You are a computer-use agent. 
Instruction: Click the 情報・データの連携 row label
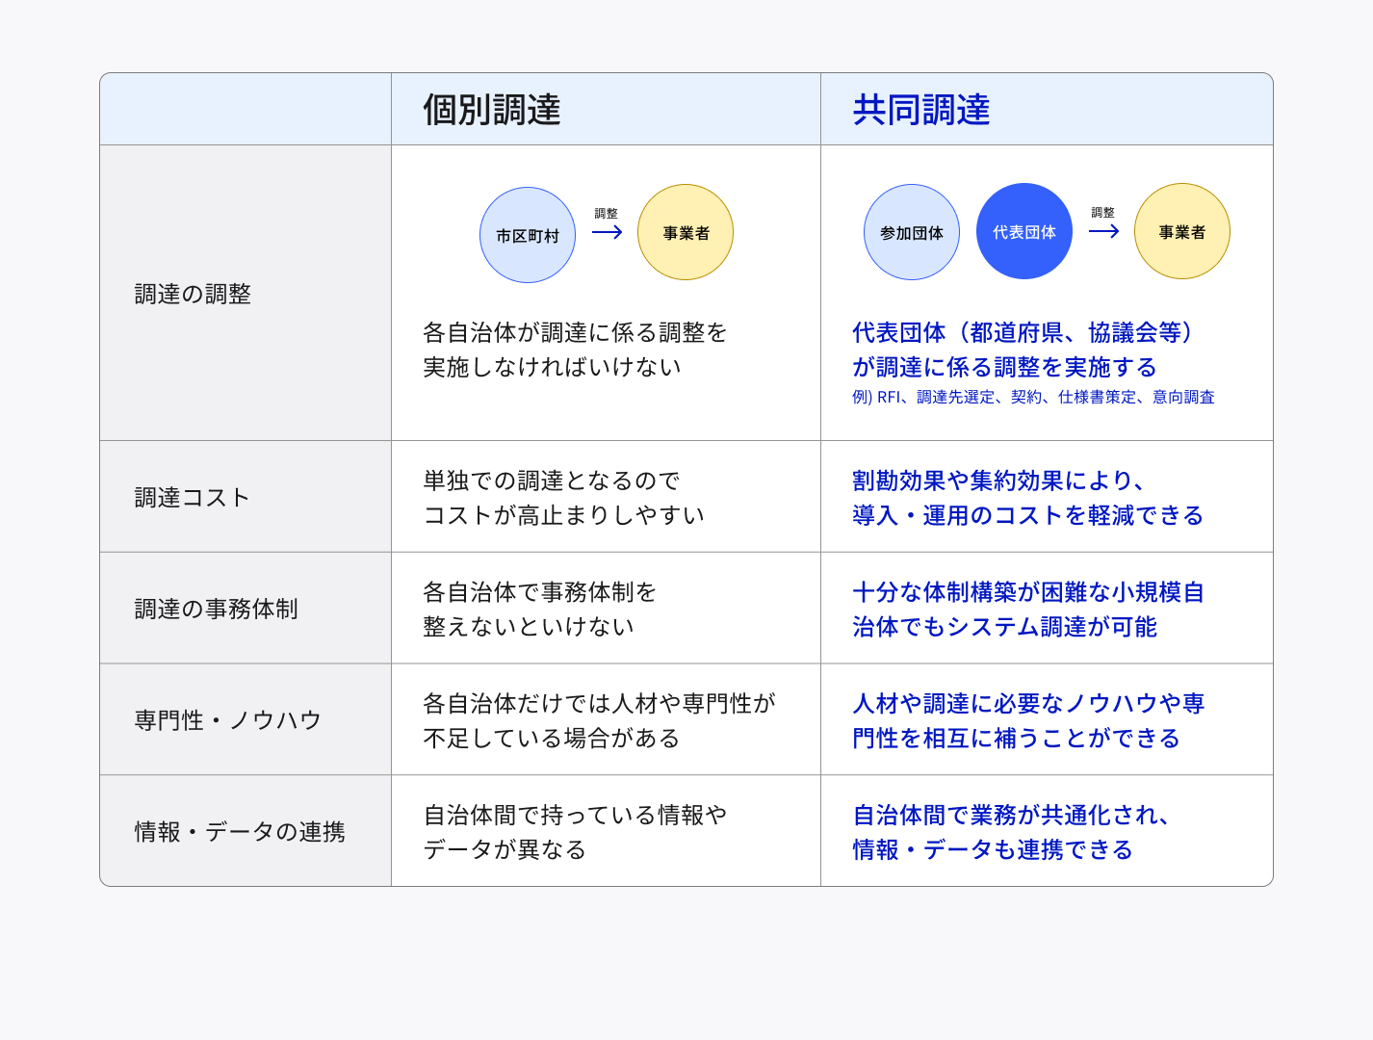click(240, 831)
